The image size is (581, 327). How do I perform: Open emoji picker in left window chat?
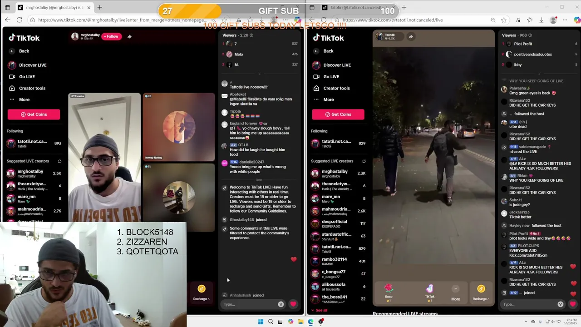[x=281, y=304]
